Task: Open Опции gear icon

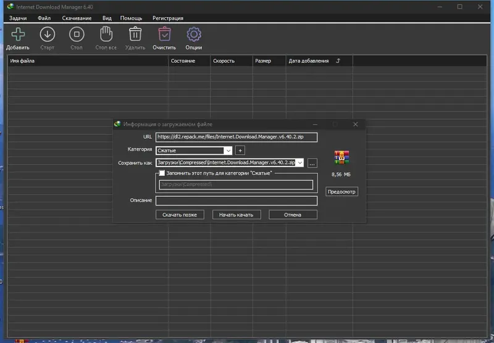Action: (x=194, y=35)
